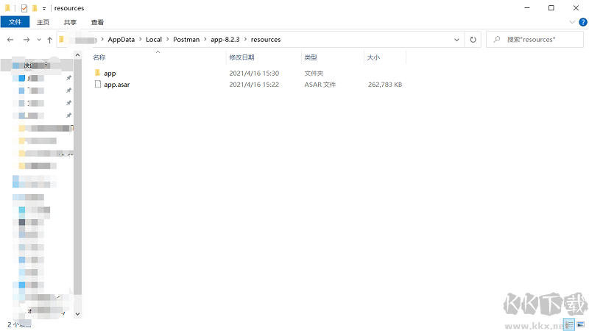Click the Properties quick access checkmark icon
The height and width of the screenshot is (331, 589).
24,8
